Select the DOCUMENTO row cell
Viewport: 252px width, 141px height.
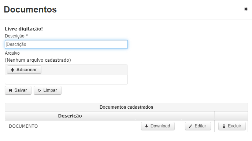tap(70, 126)
